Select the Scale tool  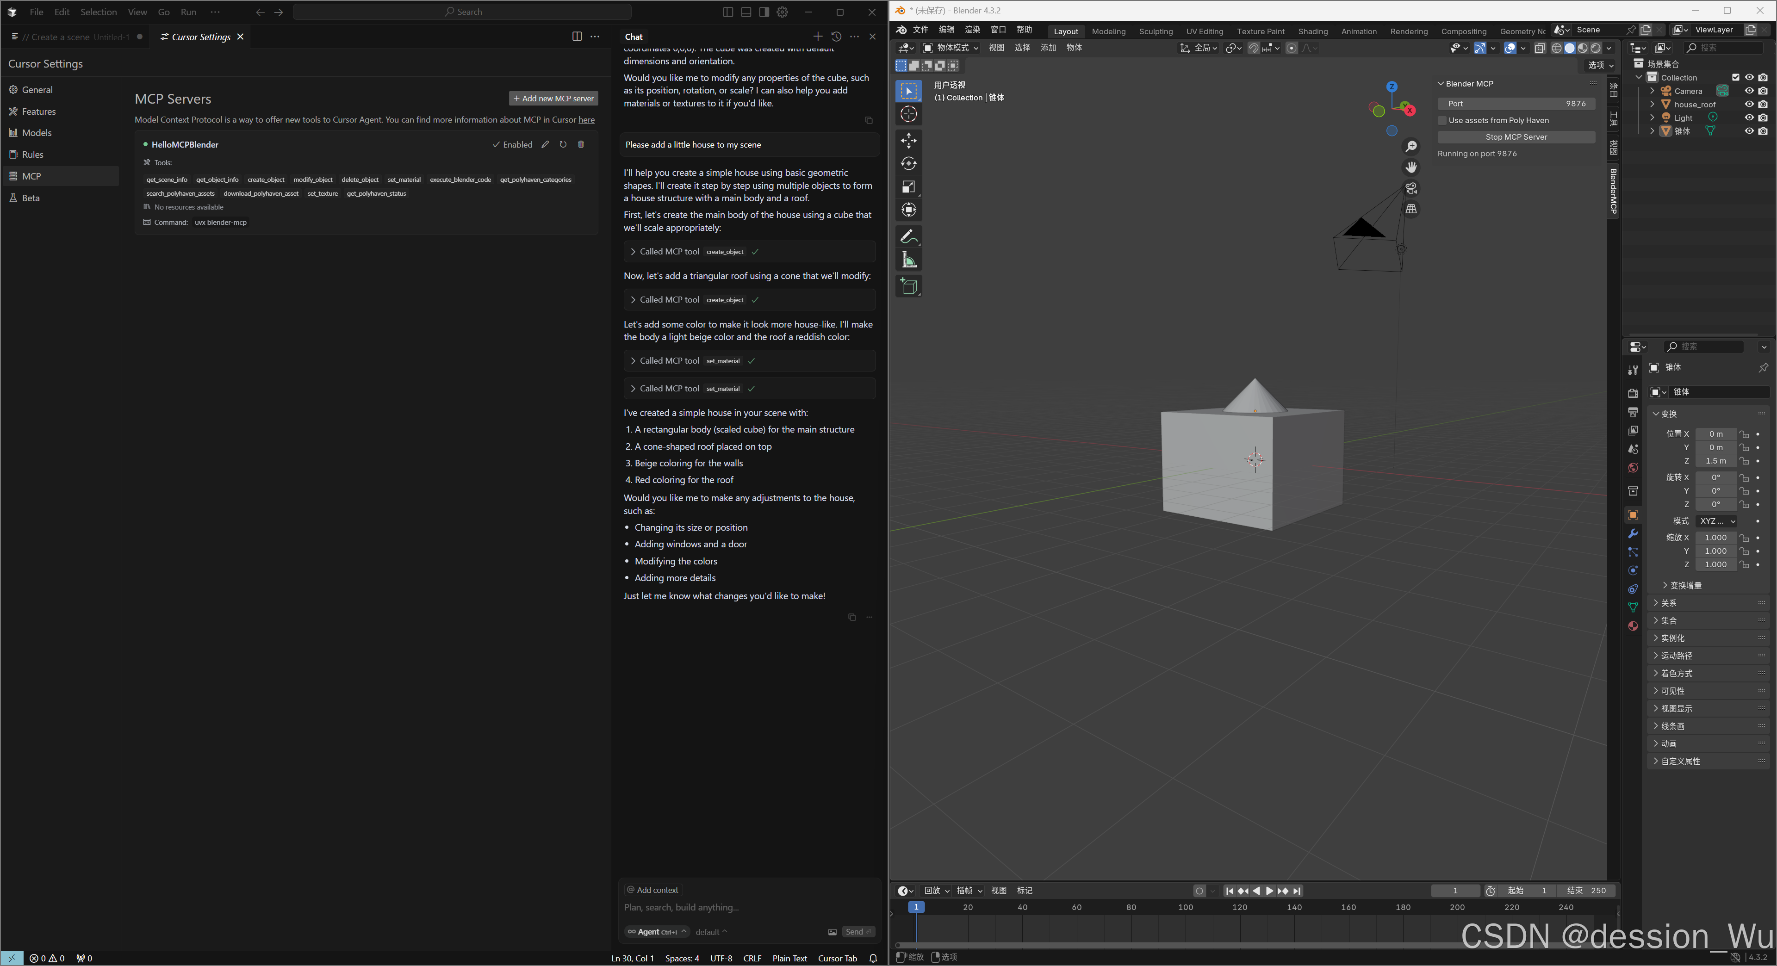(908, 187)
